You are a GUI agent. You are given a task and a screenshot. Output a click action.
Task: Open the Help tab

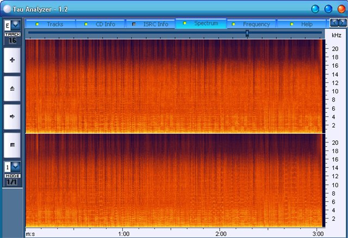302,24
